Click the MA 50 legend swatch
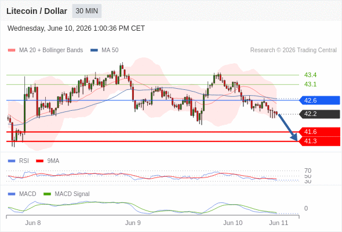 coord(94,50)
